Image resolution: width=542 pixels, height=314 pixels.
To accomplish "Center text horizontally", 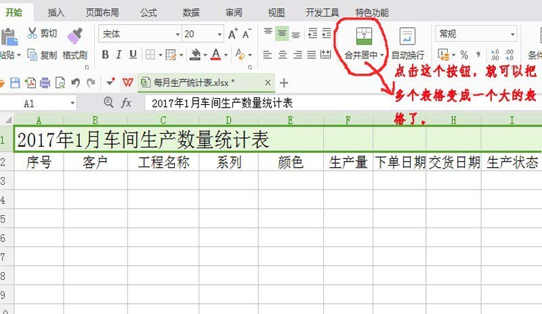I will [x=283, y=55].
